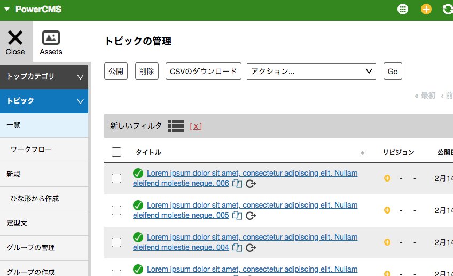Open the PowerCMS dropdown menu arrow

click(7, 9)
